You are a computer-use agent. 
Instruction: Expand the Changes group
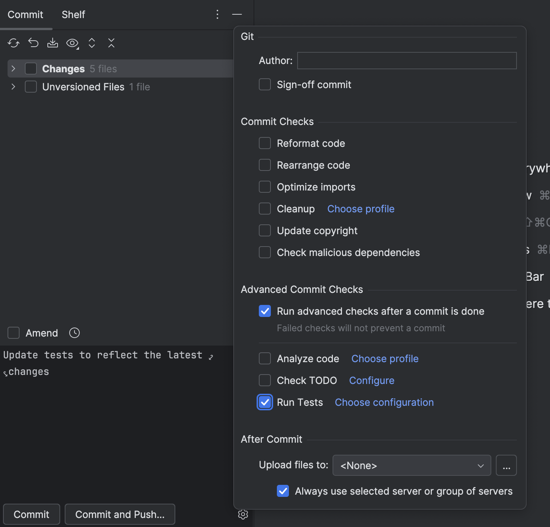click(x=13, y=69)
